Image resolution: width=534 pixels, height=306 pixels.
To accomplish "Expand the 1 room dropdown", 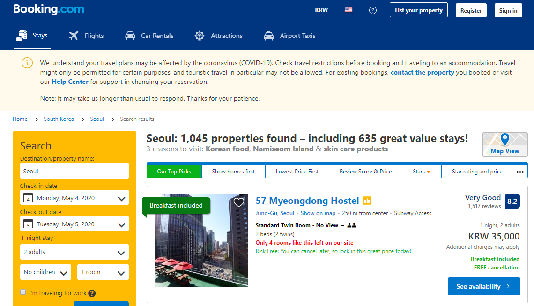I will pyautogui.click(x=103, y=272).
